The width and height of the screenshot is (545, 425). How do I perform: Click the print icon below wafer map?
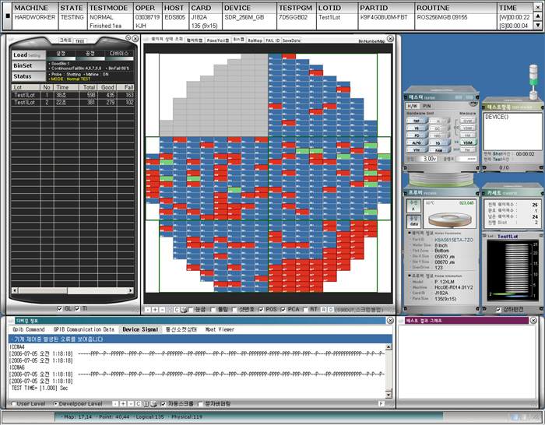184,310
